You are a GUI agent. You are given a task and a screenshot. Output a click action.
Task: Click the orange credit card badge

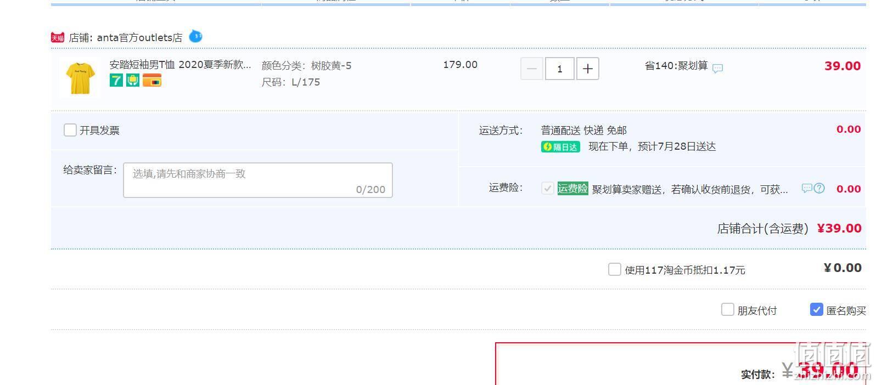152,80
